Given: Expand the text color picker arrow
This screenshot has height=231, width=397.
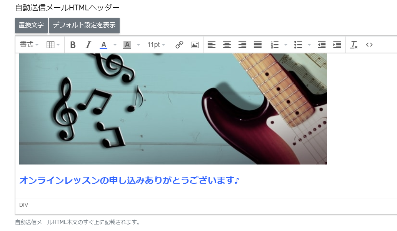Looking at the screenshot, I should [x=115, y=45].
